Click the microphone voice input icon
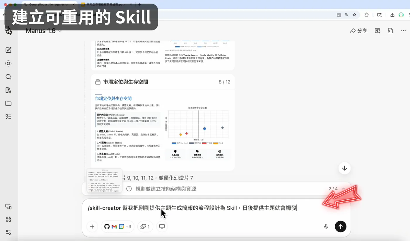 326,226
